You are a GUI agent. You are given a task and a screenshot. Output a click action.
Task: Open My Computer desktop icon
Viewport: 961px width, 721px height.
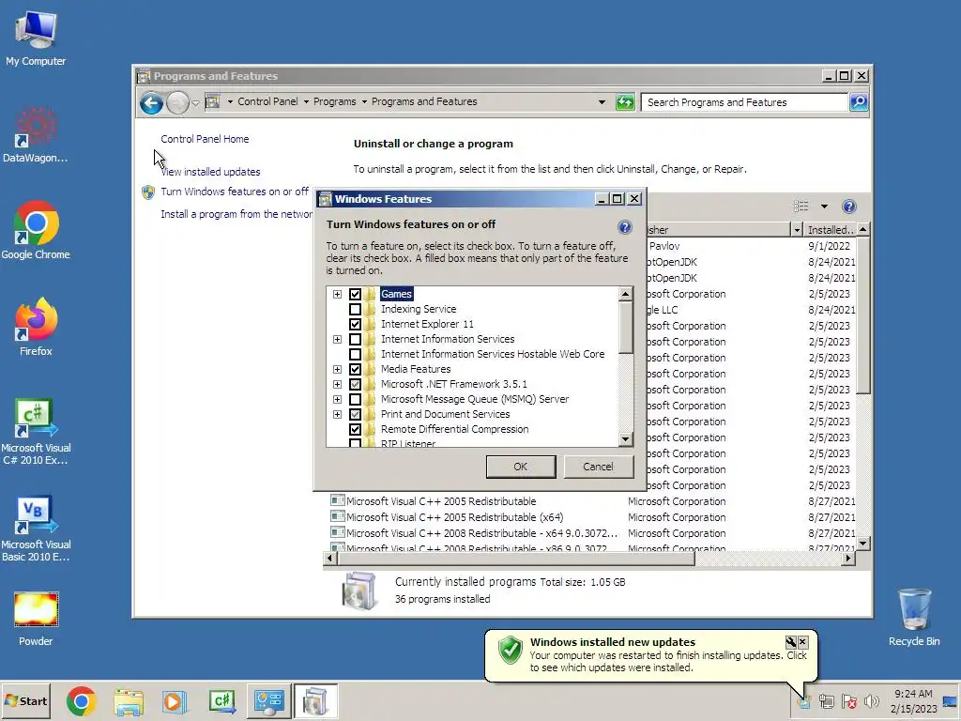pos(36,38)
